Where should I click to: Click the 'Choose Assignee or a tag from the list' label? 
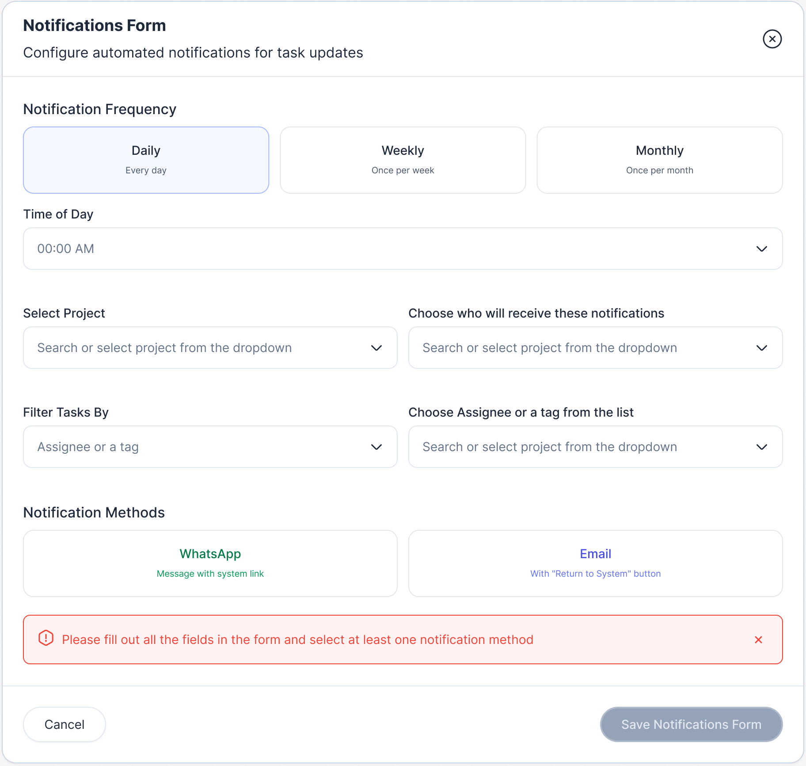[x=521, y=412]
